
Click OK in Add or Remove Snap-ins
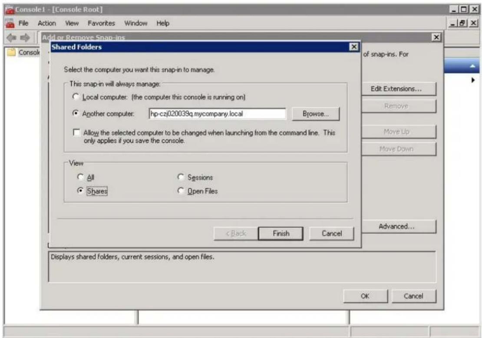[x=365, y=296]
